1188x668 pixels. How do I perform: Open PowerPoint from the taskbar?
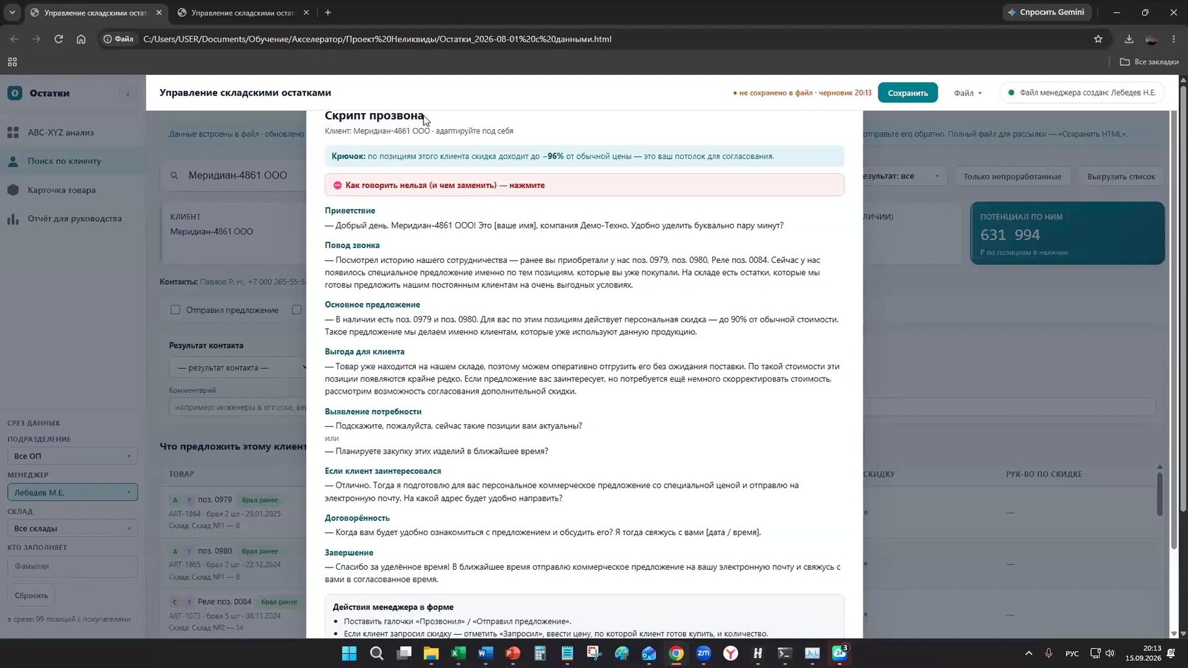(x=513, y=653)
